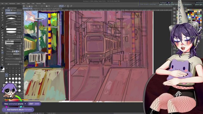Click the Scale/Rotate transform toolbar icon
This screenshot has width=203, height=114.
pos(49,6)
